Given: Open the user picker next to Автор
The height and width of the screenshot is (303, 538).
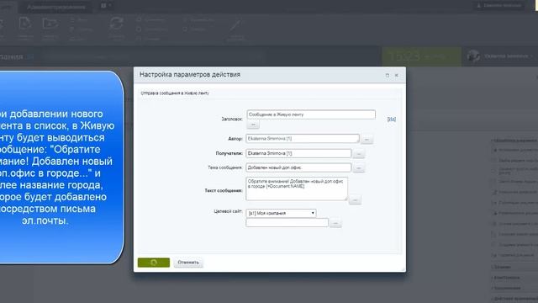Looking at the screenshot, I should (x=367, y=140).
